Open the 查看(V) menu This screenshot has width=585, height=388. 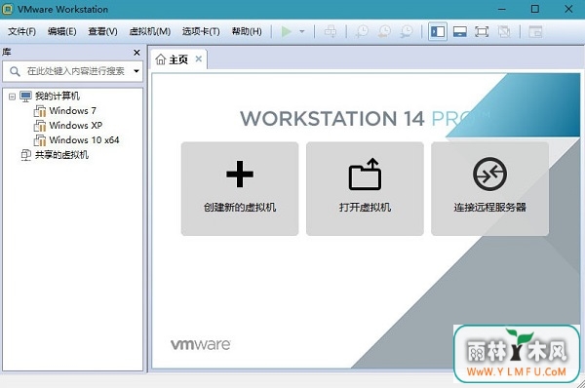tap(102, 31)
